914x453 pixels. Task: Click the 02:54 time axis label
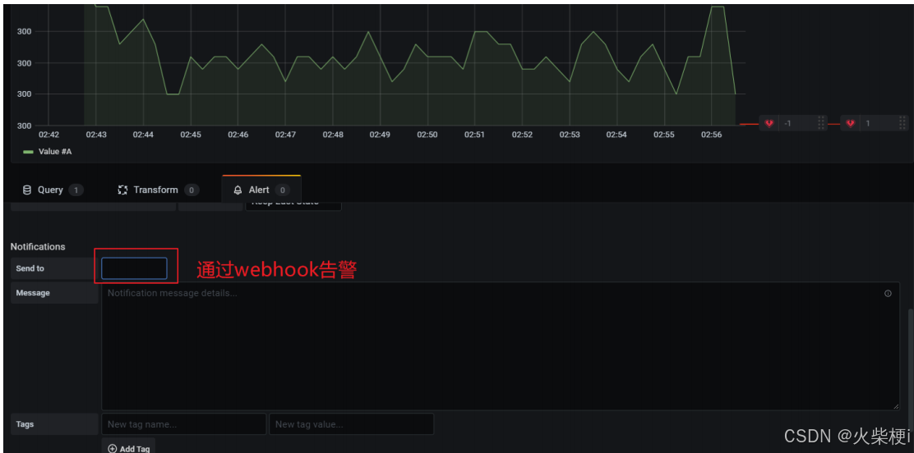coord(616,135)
